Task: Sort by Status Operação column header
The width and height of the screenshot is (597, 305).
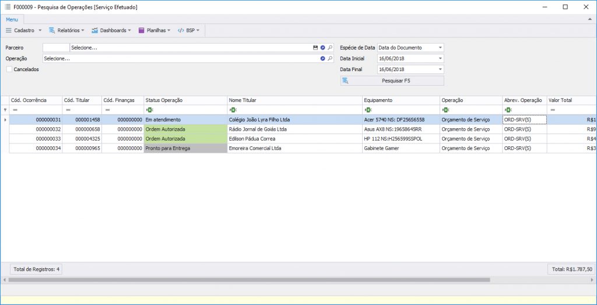Action: [x=185, y=100]
